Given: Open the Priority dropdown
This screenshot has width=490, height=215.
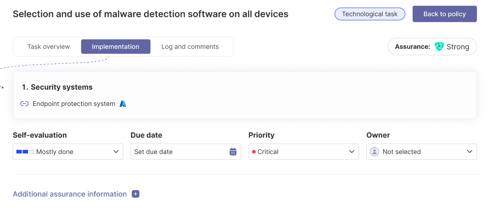Looking at the screenshot, I should click(303, 152).
